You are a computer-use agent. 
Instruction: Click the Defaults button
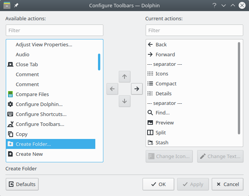tap(22, 184)
